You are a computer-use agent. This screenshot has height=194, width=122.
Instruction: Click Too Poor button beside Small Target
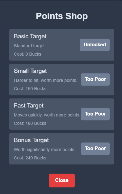(x=95, y=79)
